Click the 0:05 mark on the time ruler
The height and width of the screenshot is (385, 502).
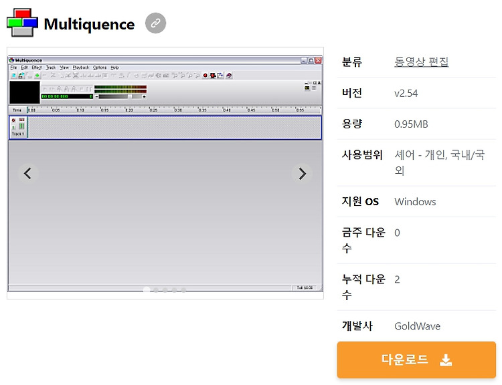(x=56, y=110)
